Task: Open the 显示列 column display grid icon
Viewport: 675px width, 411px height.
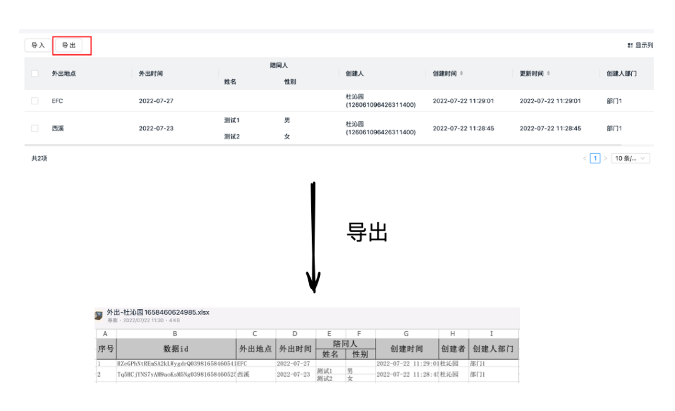Action: 630,46
